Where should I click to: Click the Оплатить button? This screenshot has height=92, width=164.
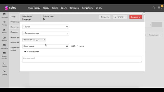105,17
